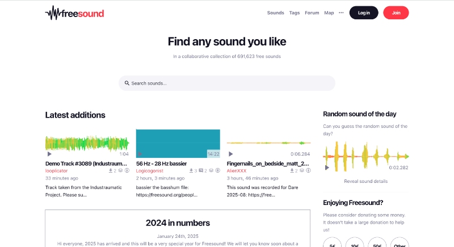Expand the three-dots more menu
Image resolution: width=454 pixels, height=247 pixels.
(x=341, y=12)
